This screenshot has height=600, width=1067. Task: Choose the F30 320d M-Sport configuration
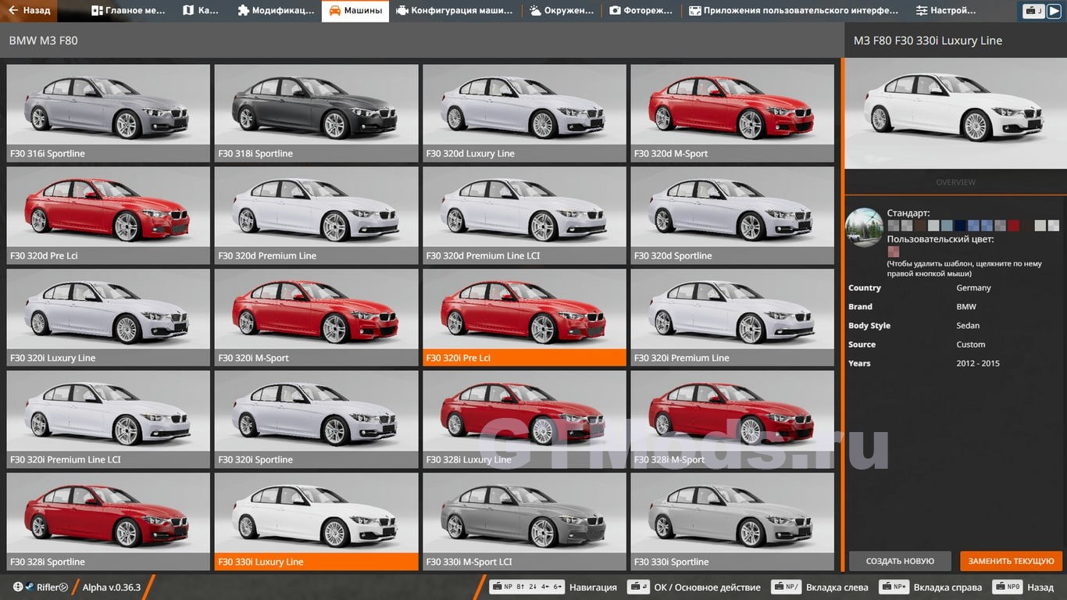[x=733, y=113]
